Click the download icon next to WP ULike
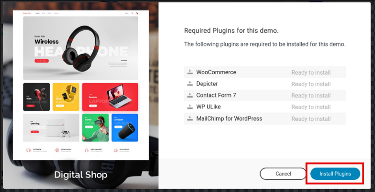375x192 pixels. point(190,107)
